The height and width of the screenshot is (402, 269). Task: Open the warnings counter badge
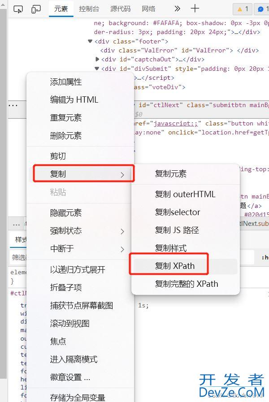coord(243,9)
